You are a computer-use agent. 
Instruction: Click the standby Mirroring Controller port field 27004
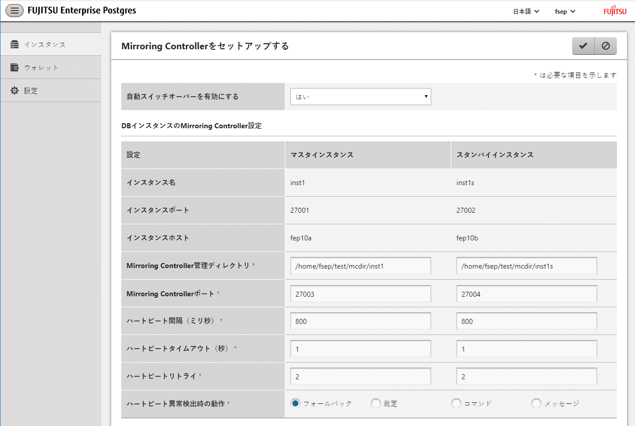click(x=526, y=294)
